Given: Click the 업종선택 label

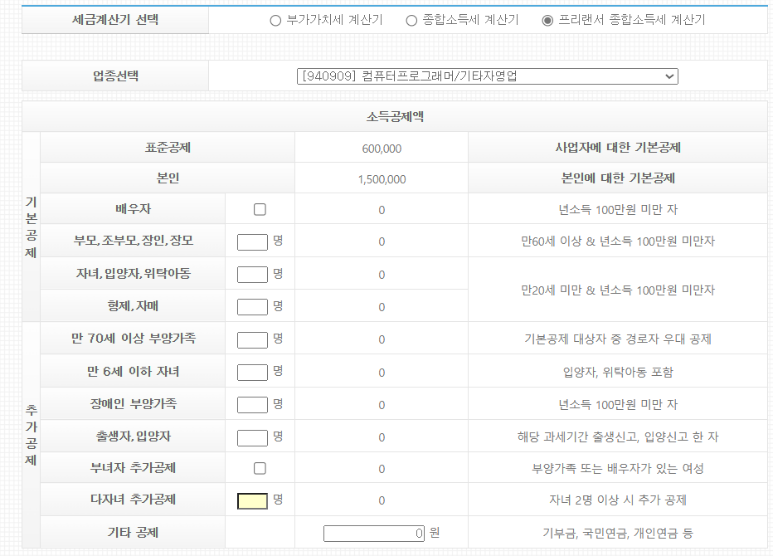Looking at the screenshot, I should tap(115, 76).
